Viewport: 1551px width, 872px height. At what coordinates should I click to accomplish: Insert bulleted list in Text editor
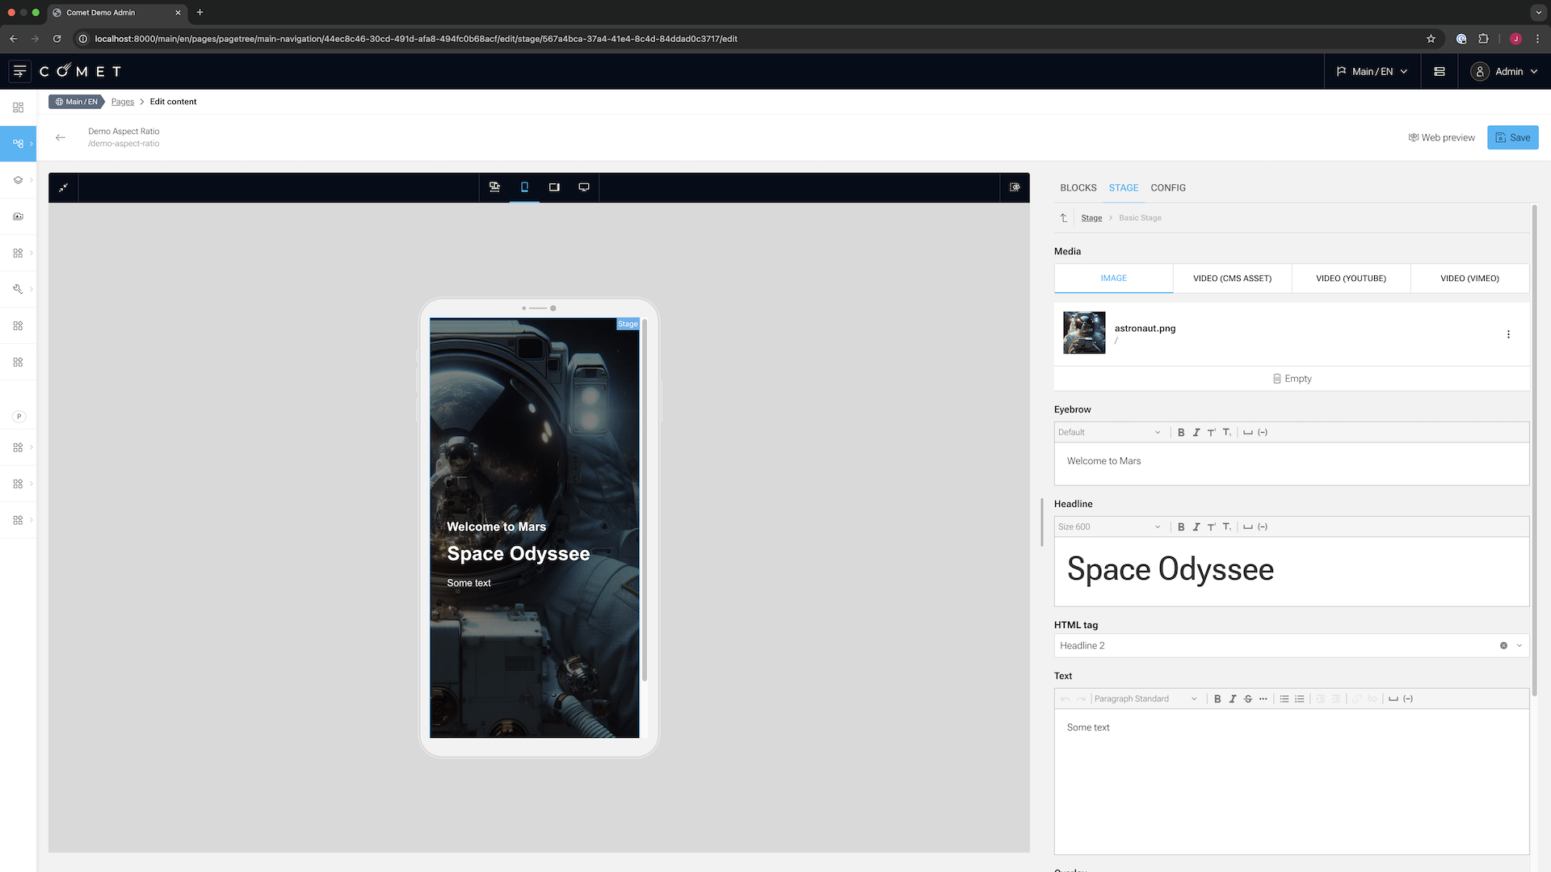tap(1284, 699)
